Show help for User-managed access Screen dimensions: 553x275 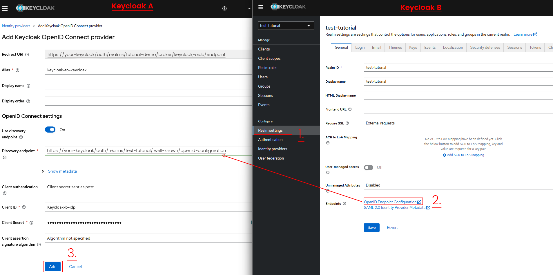pyautogui.click(x=328, y=172)
